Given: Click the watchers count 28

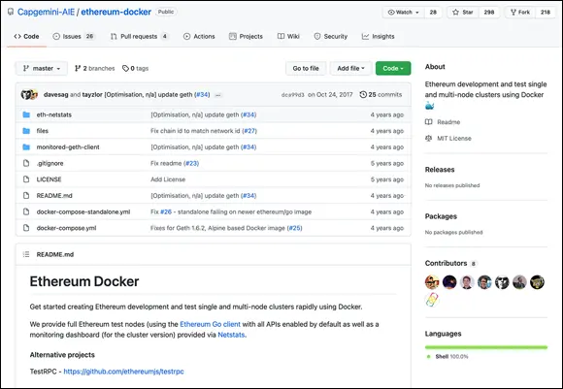Looking at the screenshot, I should (433, 13).
